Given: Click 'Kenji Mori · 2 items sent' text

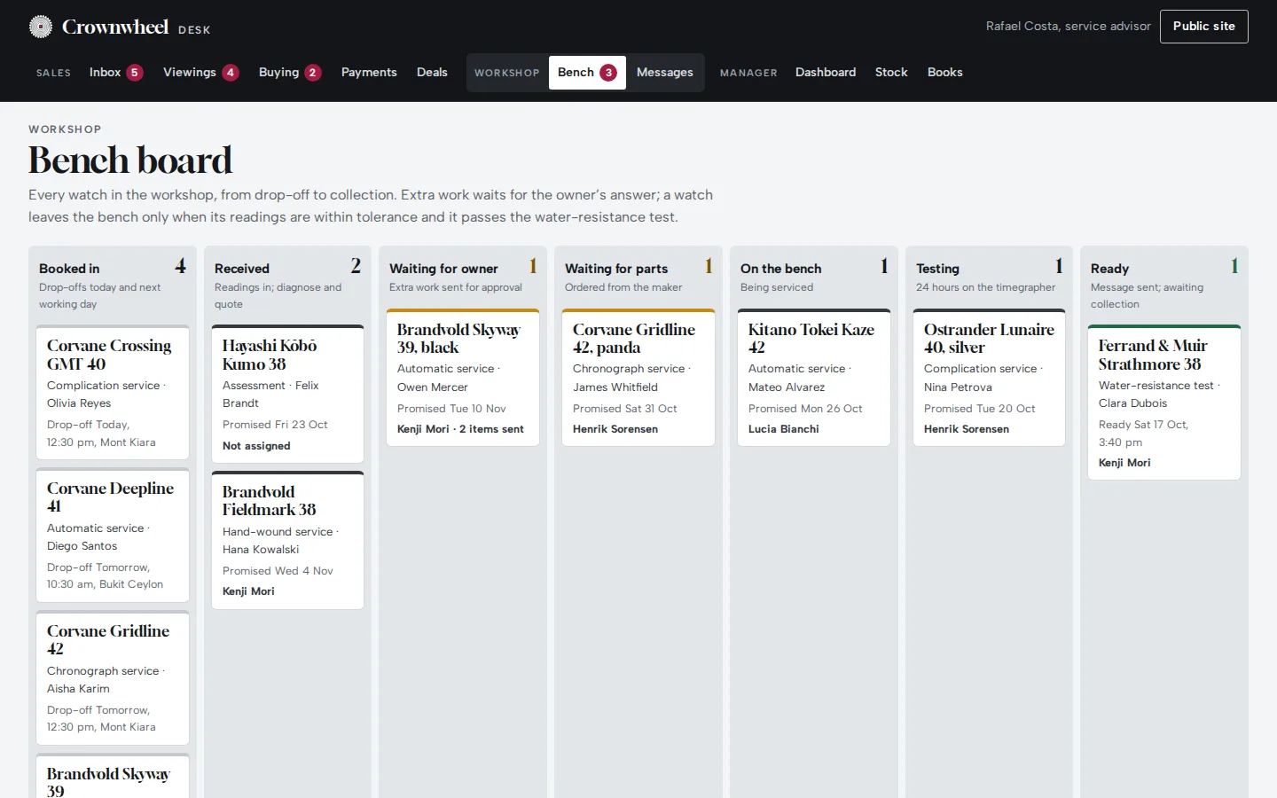Looking at the screenshot, I should [460, 429].
